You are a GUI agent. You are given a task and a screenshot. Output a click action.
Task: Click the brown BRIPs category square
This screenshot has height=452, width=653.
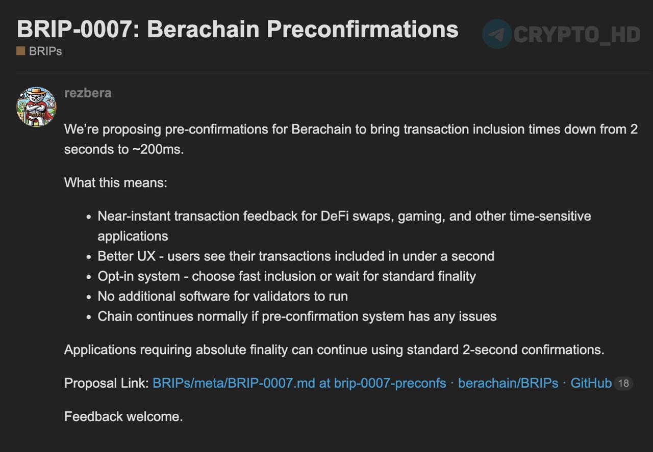pos(21,51)
